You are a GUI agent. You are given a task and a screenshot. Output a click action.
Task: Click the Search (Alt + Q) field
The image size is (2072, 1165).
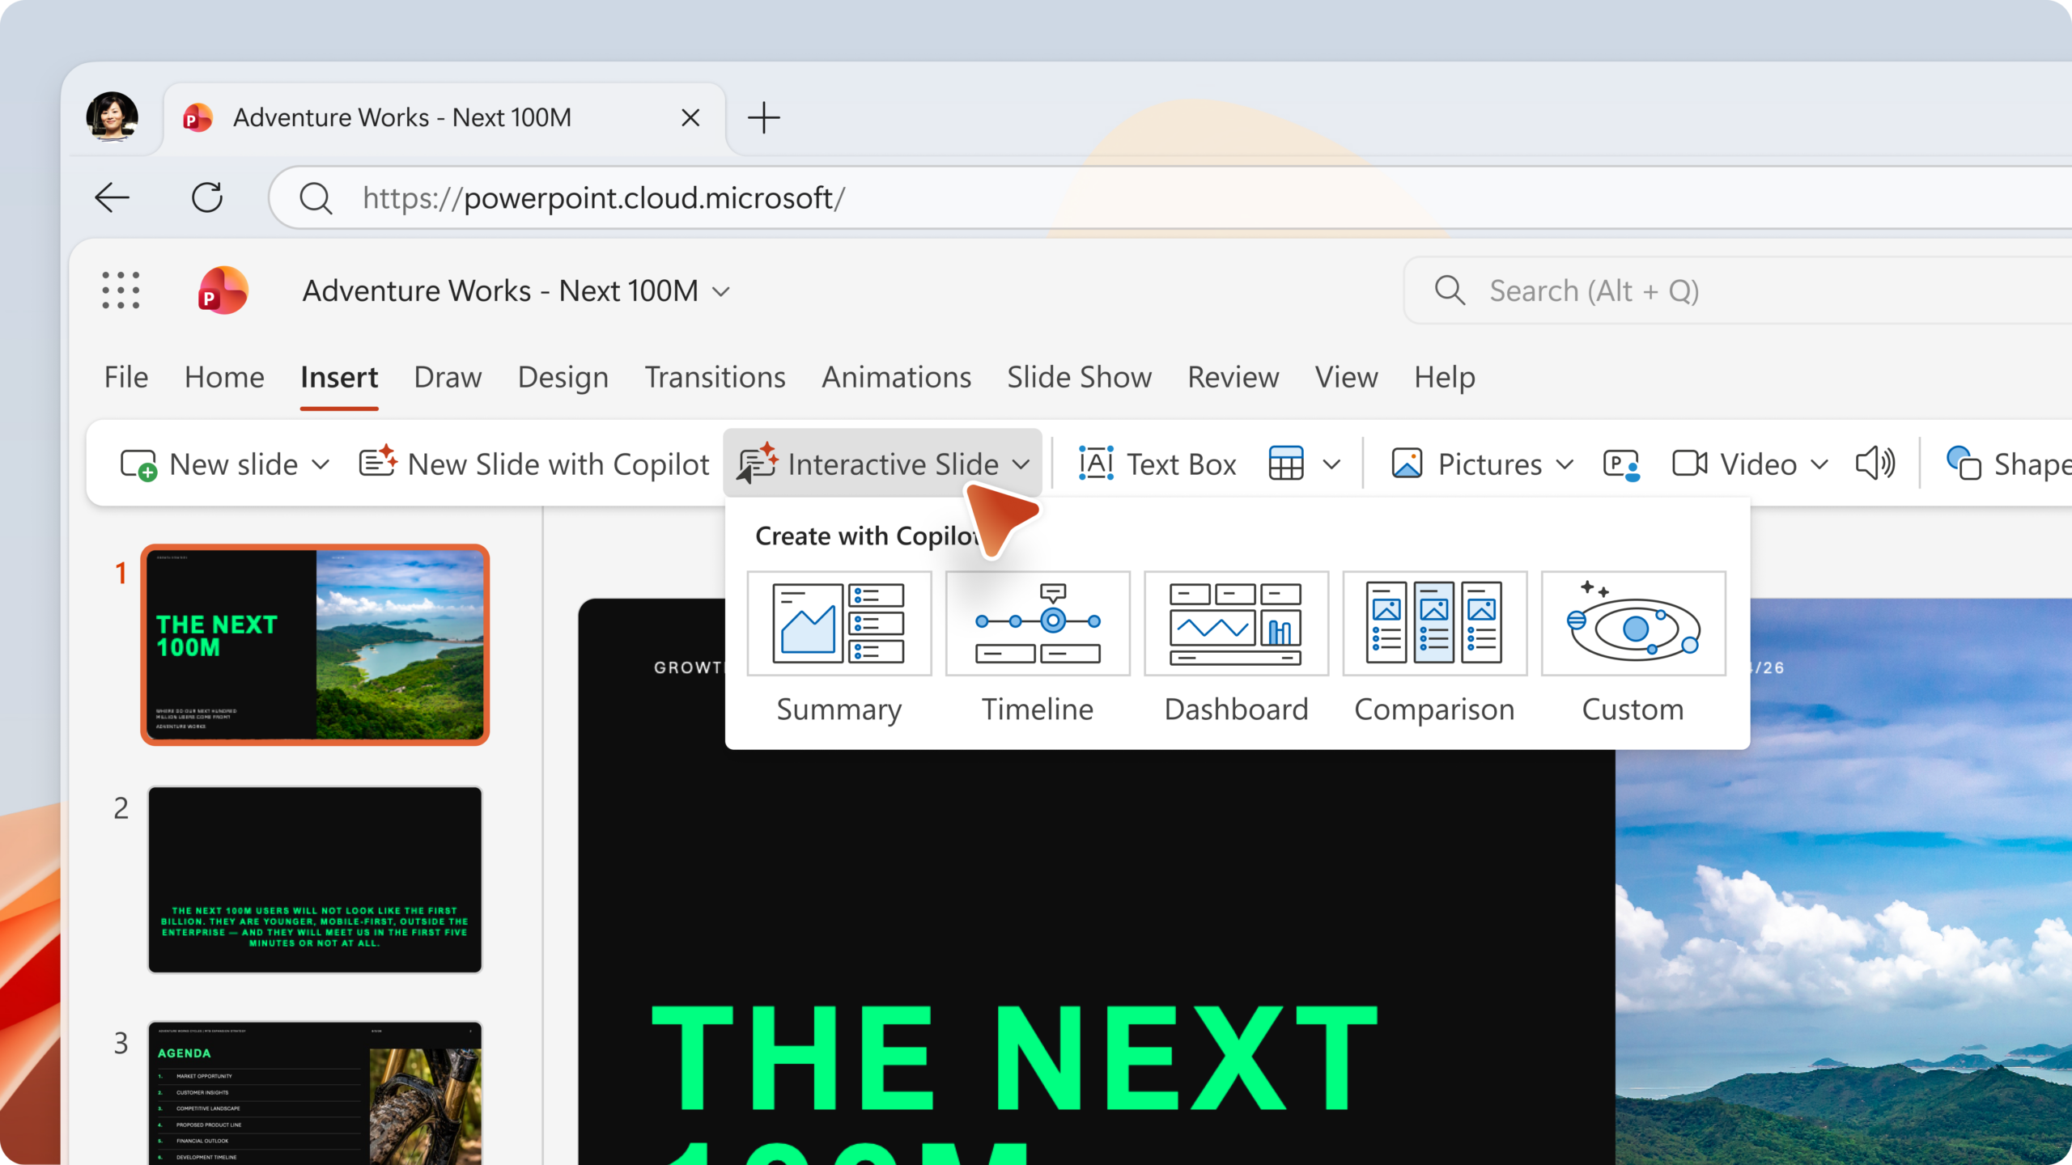[x=1738, y=290]
